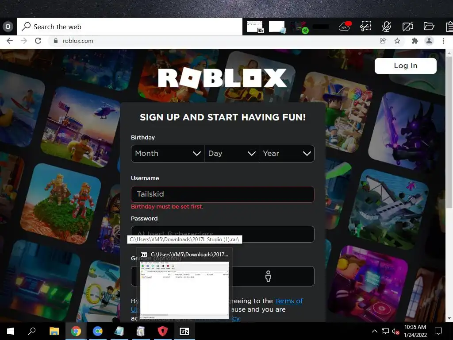Image resolution: width=453 pixels, height=340 pixels.
Task: Click the Birthday must be set first message
Action: click(167, 207)
